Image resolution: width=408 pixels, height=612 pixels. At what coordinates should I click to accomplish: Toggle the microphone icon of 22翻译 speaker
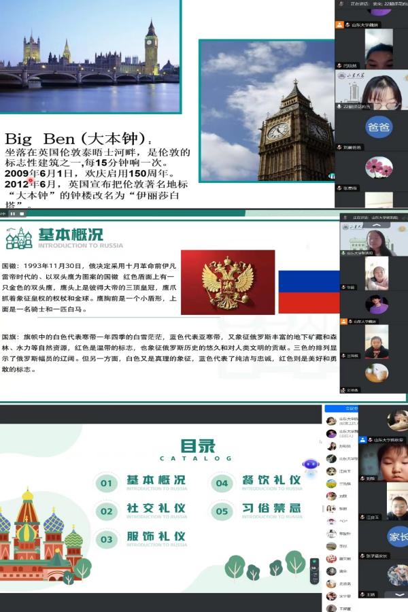coord(339,107)
